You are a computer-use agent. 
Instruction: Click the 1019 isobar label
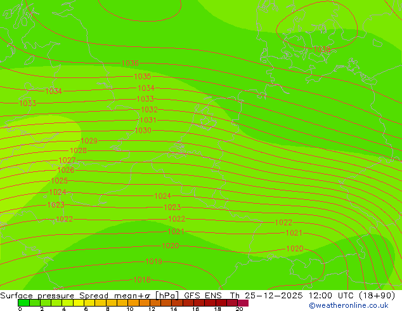(154, 261)
